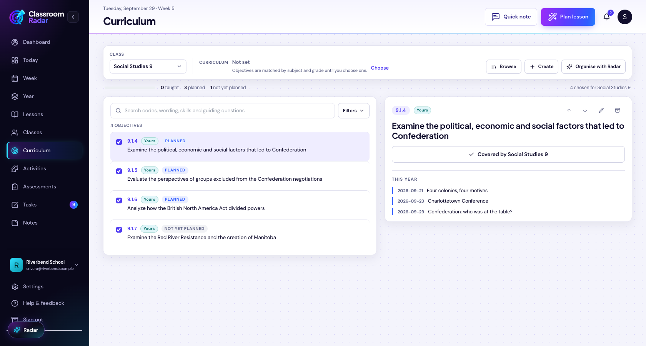
Task: Open the Notes section
Action: click(x=45, y=223)
